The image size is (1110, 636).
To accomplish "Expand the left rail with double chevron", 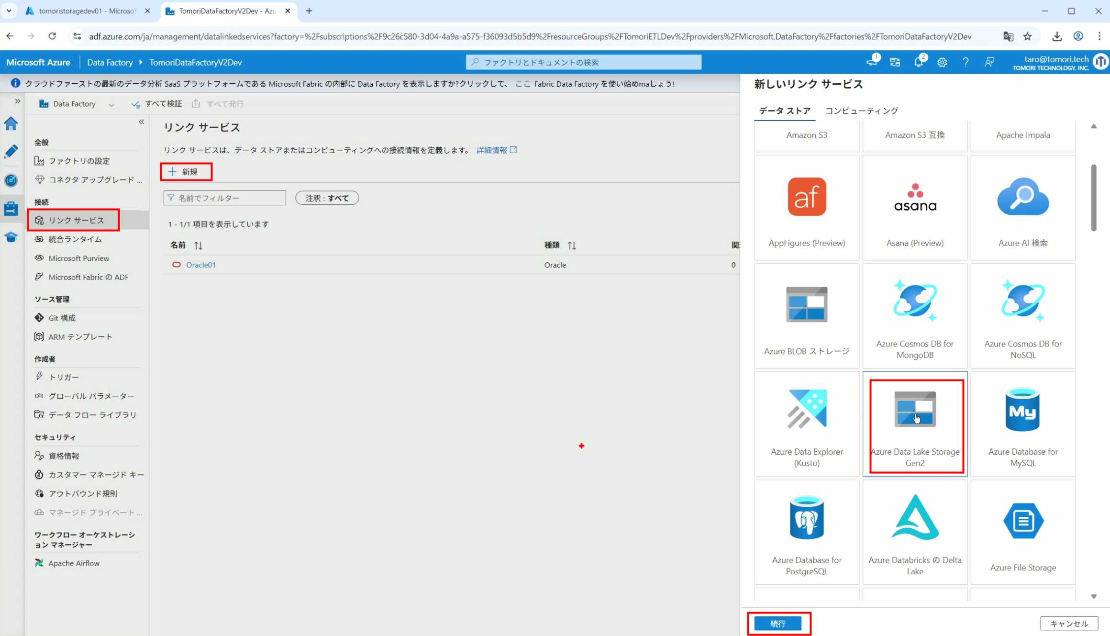I will tap(18, 101).
